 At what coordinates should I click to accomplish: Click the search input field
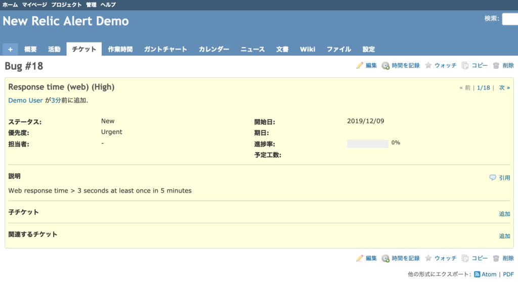click(x=510, y=19)
